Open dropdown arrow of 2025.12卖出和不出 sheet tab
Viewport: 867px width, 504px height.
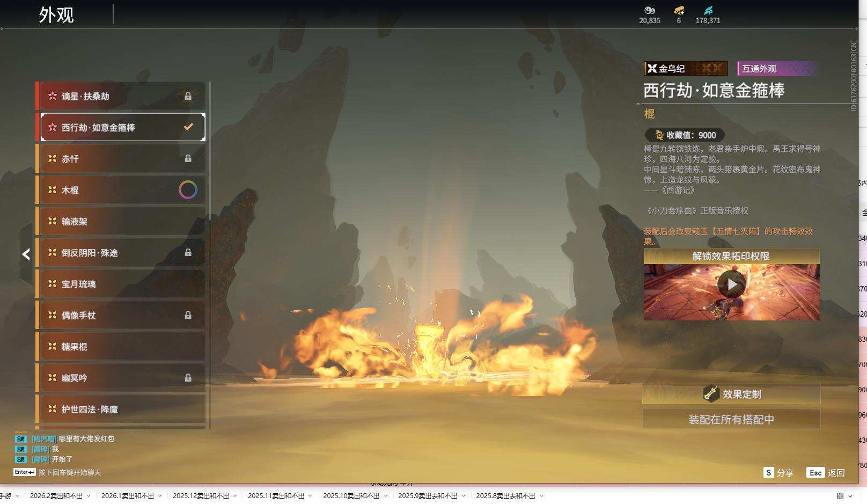point(235,496)
